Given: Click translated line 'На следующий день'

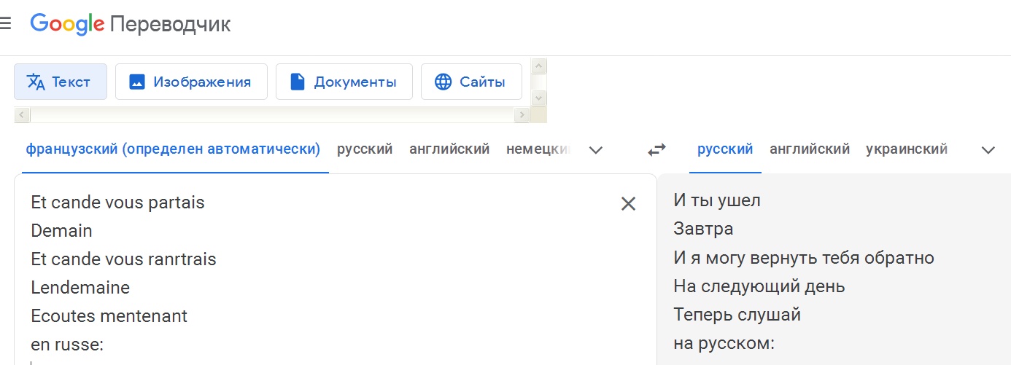Looking at the screenshot, I should pos(759,286).
